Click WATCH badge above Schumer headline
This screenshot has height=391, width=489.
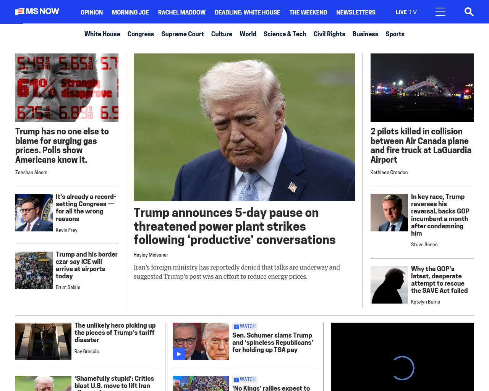tap(245, 326)
